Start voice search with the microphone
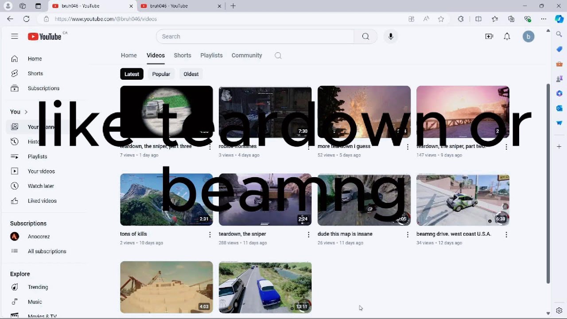Screen dimensions: 567x319 coord(391,36)
